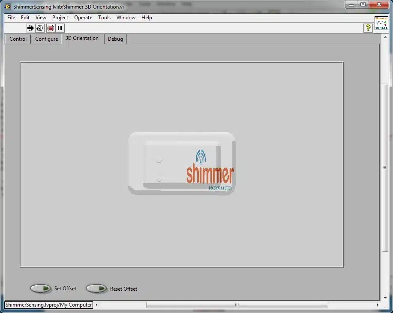393x313 pixels.
Task: Click the Run Continuously icon
Action: tap(39, 28)
